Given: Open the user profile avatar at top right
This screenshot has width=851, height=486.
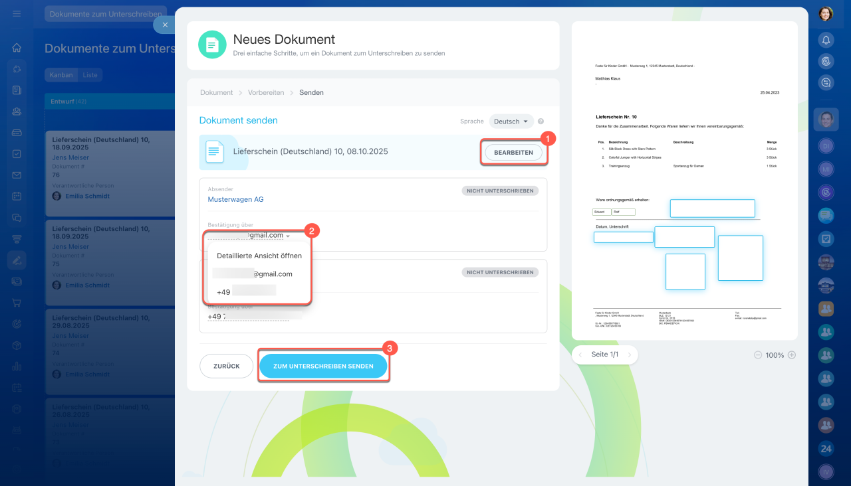Looking at the screenshot, I should coord(826,14).
